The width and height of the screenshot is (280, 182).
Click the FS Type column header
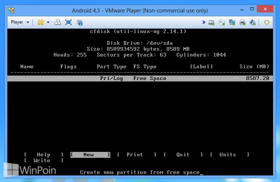tap(145, 67)
